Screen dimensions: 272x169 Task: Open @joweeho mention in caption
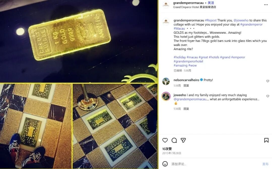pos(241,20)
